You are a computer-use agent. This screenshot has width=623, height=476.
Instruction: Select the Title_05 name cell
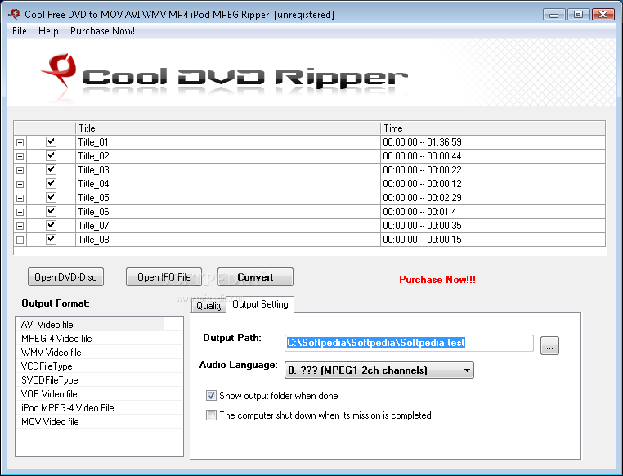[228, 198]
